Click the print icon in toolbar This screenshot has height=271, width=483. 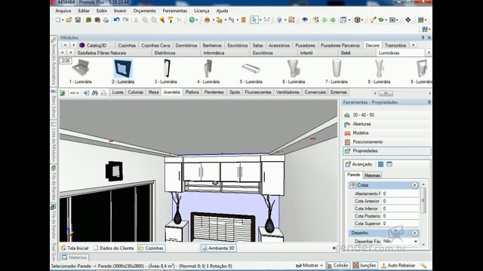click(106, 20)
